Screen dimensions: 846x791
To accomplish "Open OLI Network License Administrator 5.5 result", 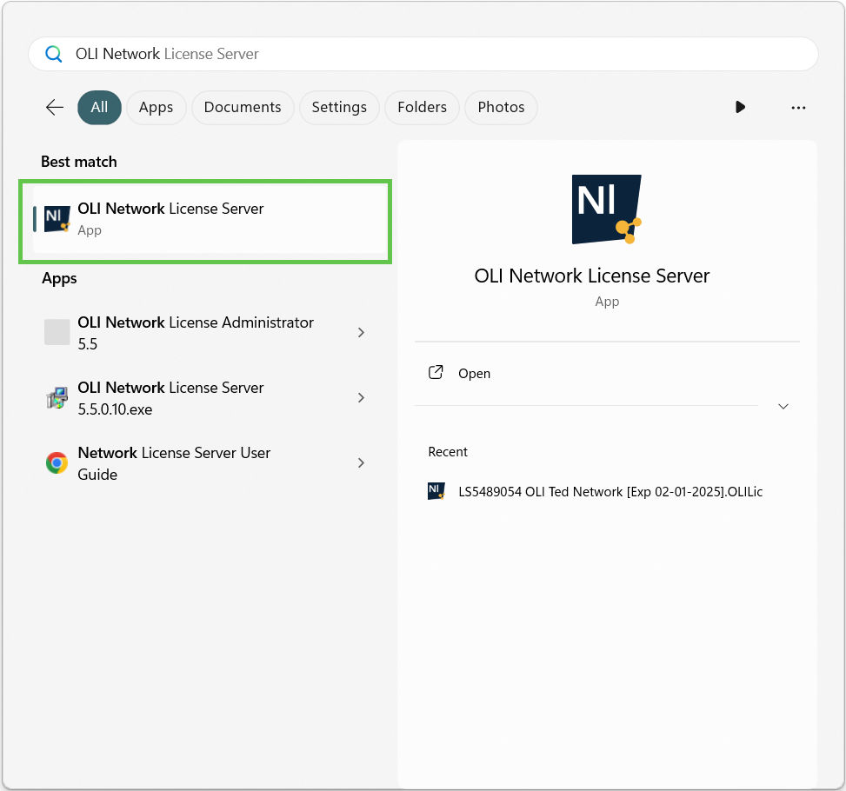I will pyautogui.click(x=205, y=333).
